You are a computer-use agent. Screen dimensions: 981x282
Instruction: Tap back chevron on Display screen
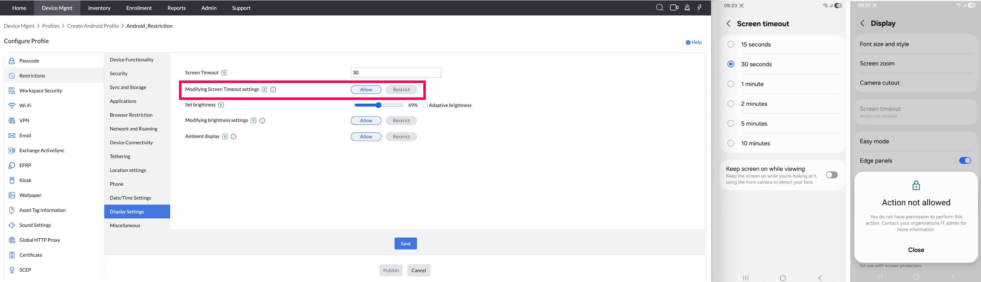point(862,23)
